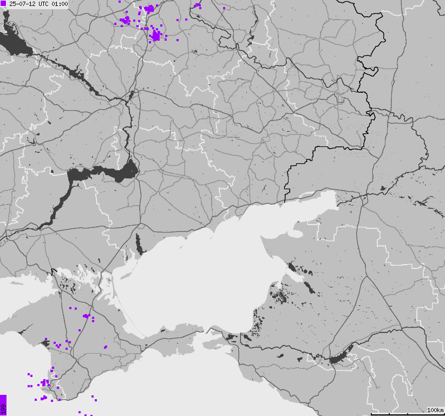This screenshot has height=416, width=445.
Task: Click the timestamp "25-07-12 UTC 01:00"
Action: pos(38,4)
